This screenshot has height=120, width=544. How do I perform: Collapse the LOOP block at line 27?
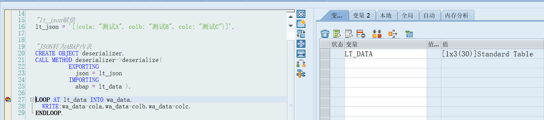(32, 99)
